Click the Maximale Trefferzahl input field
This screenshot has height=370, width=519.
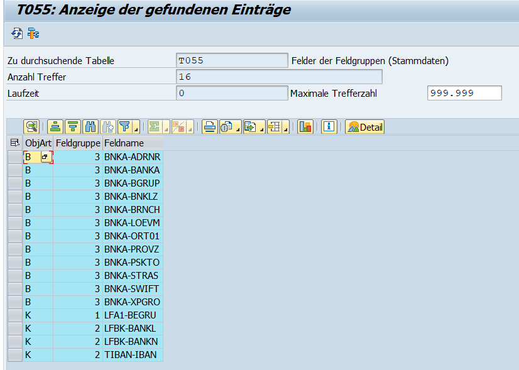coord(464,93)
